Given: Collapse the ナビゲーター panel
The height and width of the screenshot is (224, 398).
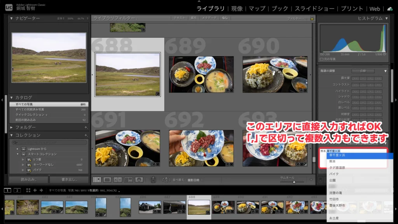Looking at the screenshot, I should pyautogui.click(x=12, y=19).
